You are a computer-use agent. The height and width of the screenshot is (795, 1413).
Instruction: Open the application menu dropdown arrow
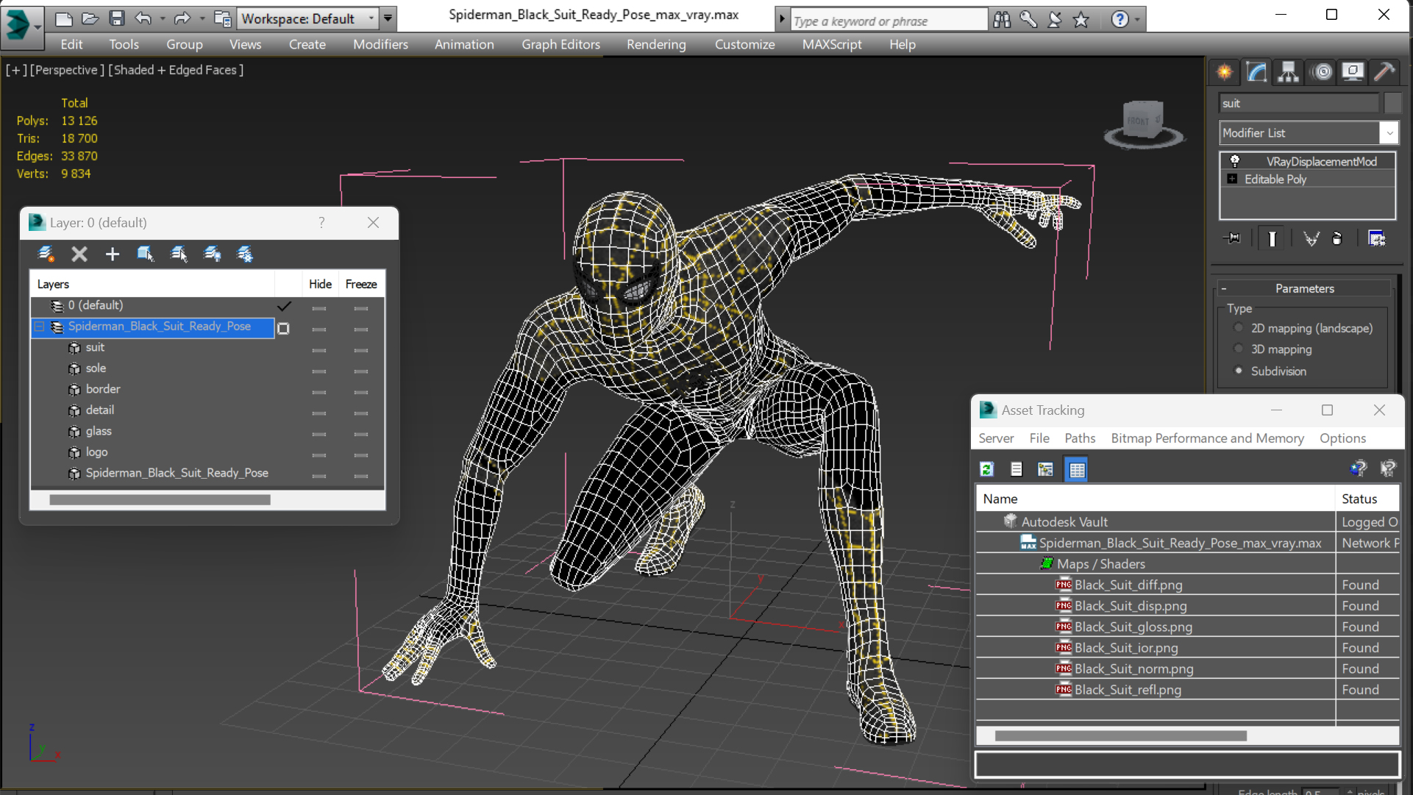(38, 26)
